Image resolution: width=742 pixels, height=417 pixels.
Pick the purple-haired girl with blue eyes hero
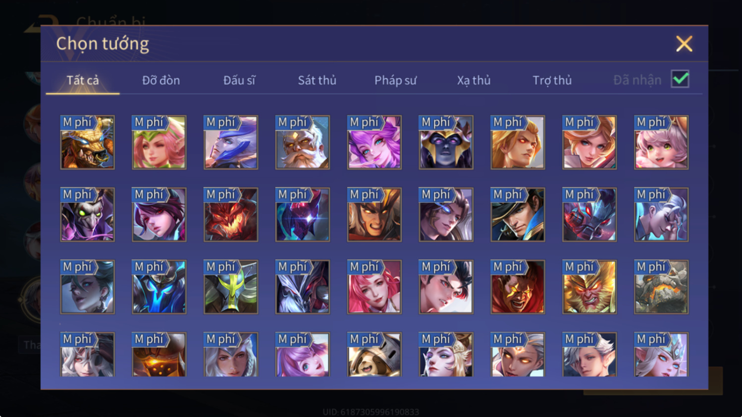pos(374,143)
